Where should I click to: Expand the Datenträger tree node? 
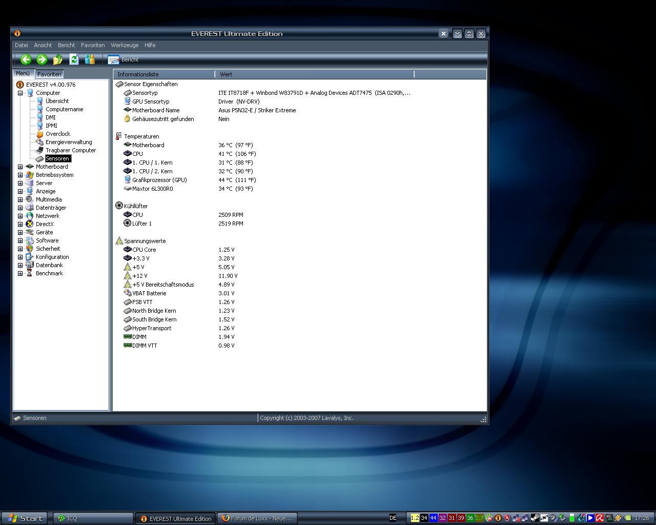pyautogui.click(x=20, y=208)
